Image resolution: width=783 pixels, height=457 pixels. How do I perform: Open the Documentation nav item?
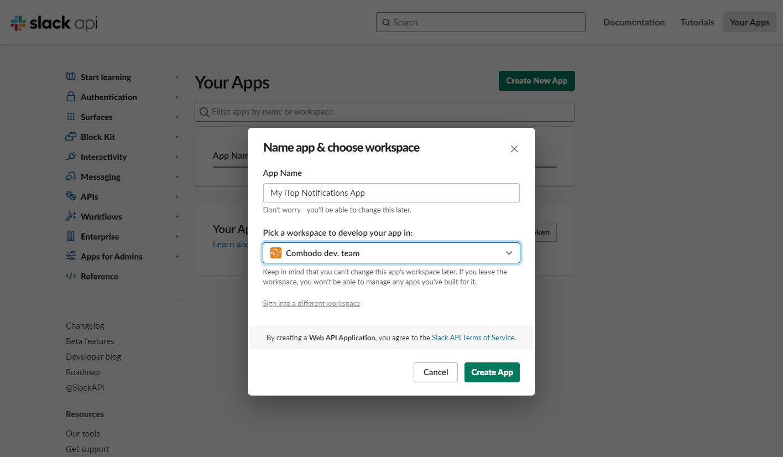pyautogui.click(x=634, y=22)
